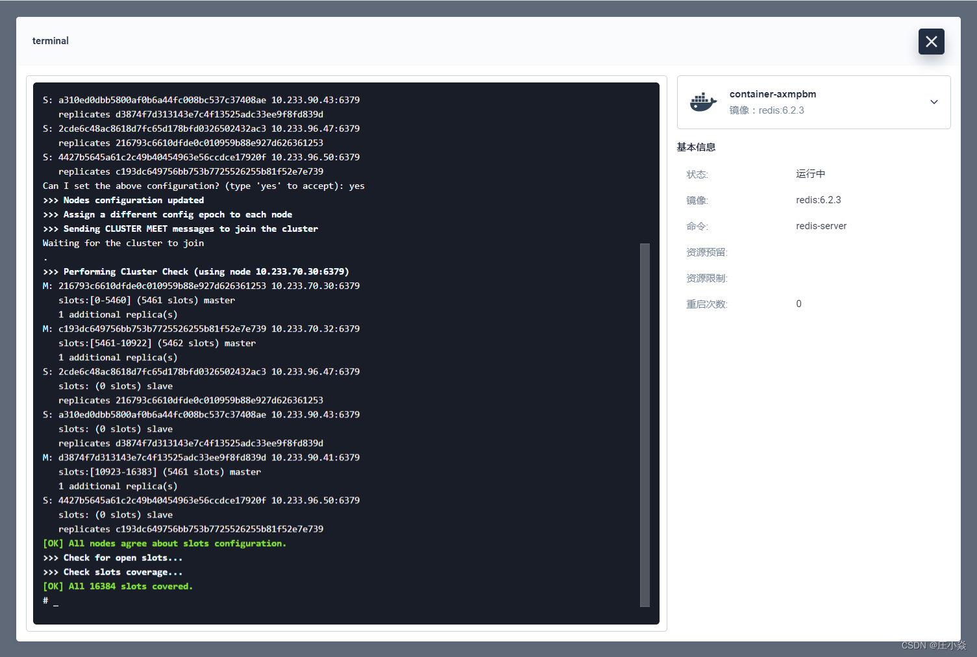Click 'Can I set the above configuration?' line
The image size is (977, 657).
203,186
